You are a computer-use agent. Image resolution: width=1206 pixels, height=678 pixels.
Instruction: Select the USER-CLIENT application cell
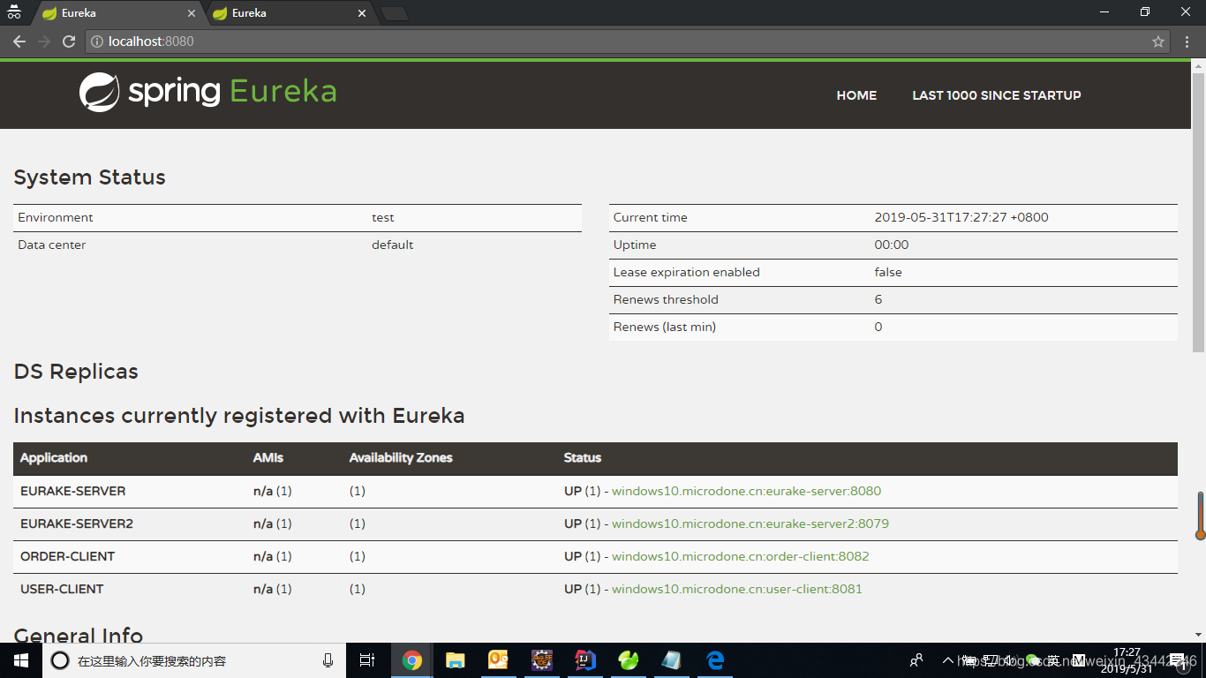(62, 589)
